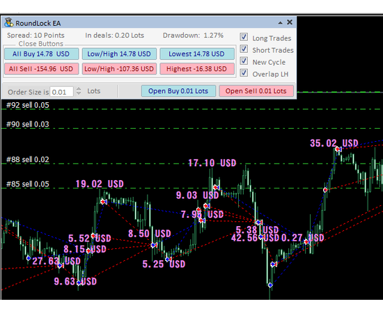
Task: Click the 5.25 USD profit label
Action: pyautogui.click(x=164, y=264)
